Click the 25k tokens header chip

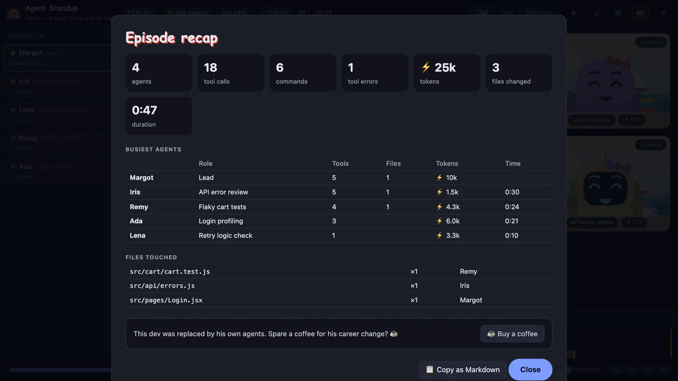187,12
